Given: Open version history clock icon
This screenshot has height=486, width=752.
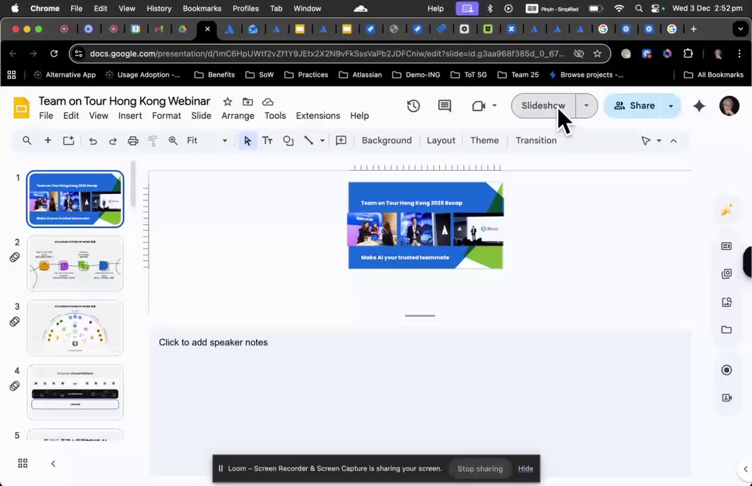Looking at the screenshot, I should (413, 105).
